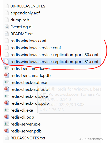Screen dimensions: 107x143
Task: Select the redis-cli.pdb file name
Action: point(22,117)
